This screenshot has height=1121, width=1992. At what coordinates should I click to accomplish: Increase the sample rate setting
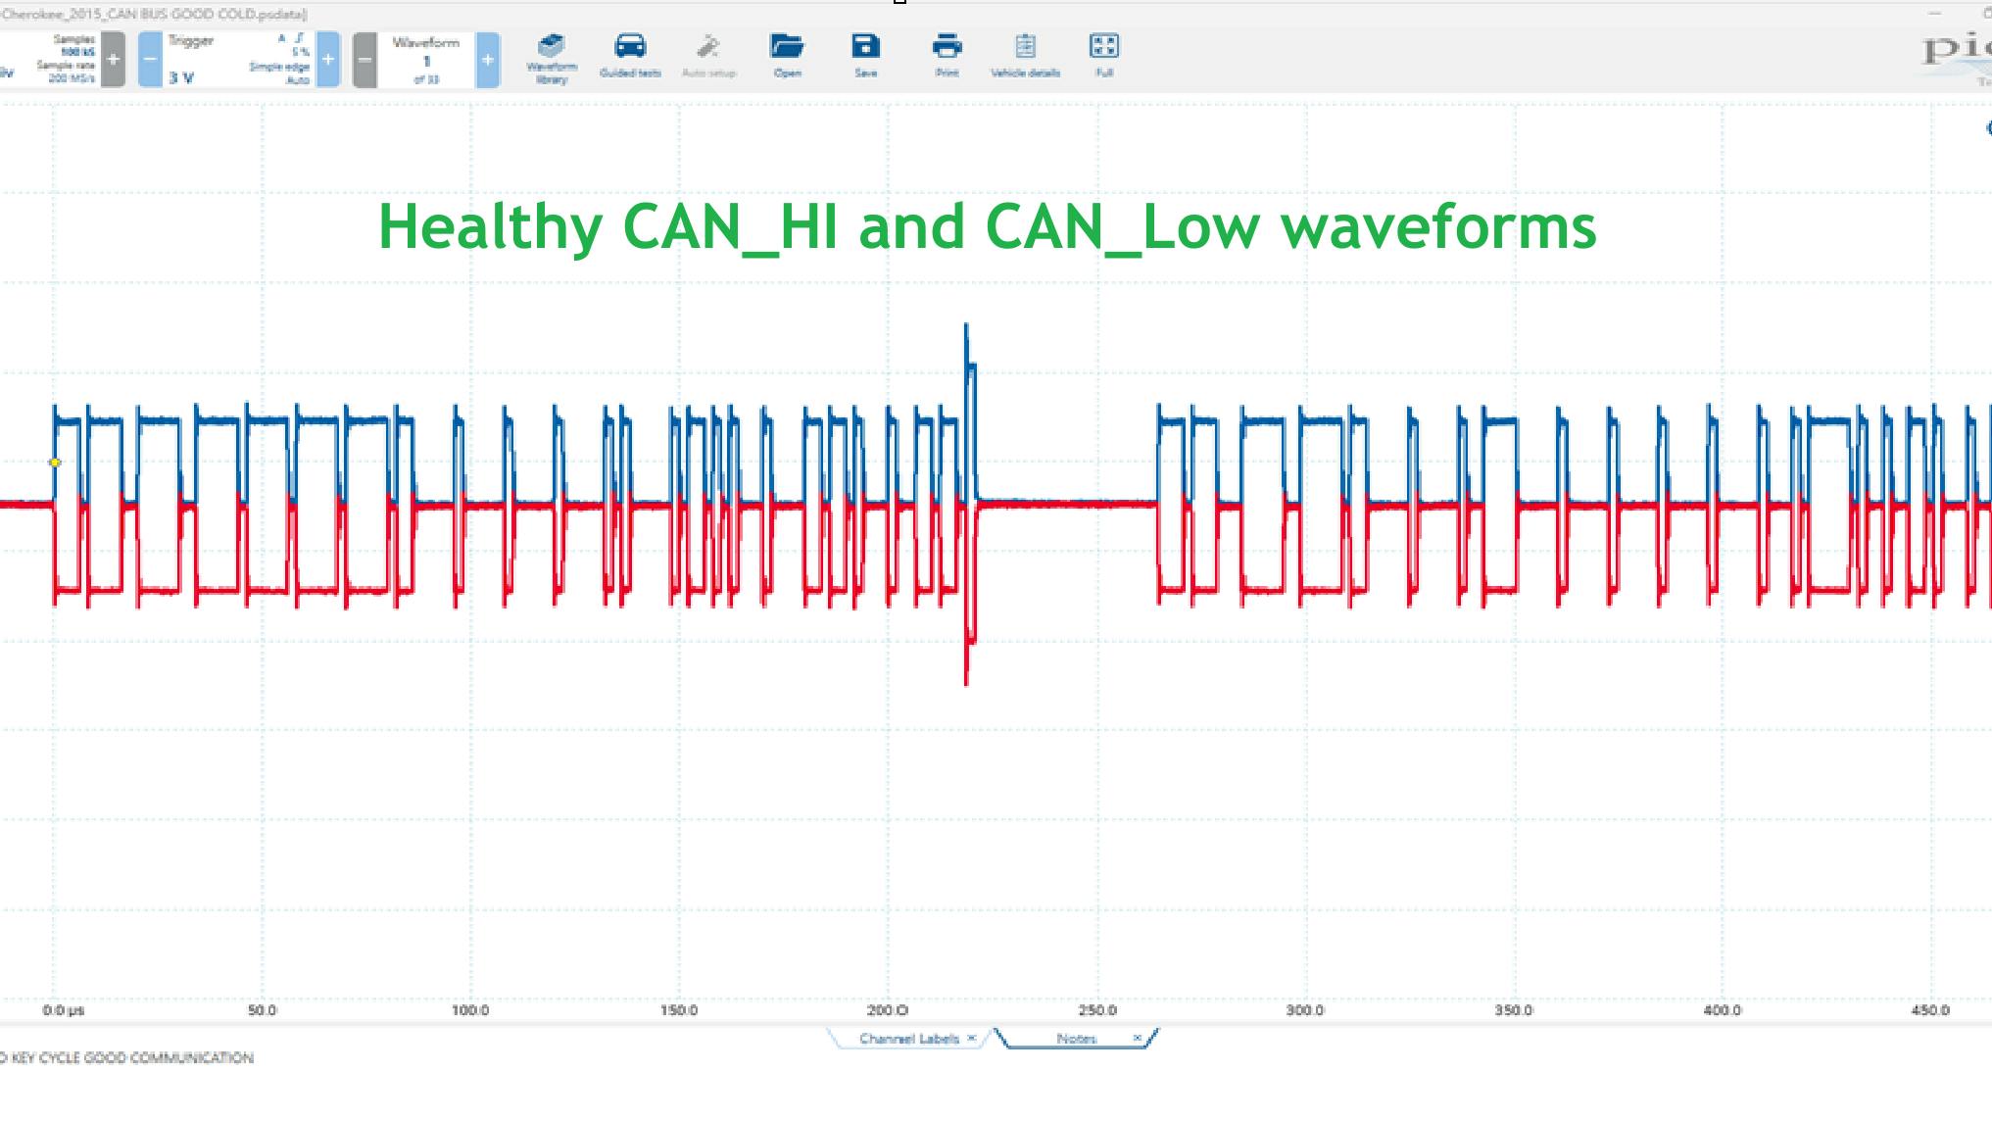point(111,57)
